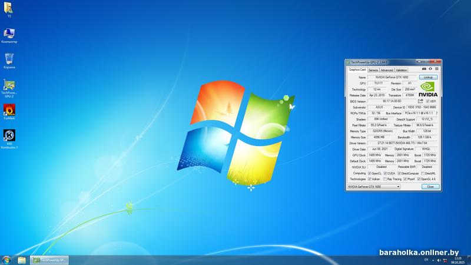Click the Lookup button
Viewport: 471px width, 265px height.
pyautogui.click(x=428, y=77)
